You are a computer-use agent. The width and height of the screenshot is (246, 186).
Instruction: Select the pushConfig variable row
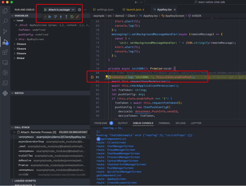[x=50, y=34]
